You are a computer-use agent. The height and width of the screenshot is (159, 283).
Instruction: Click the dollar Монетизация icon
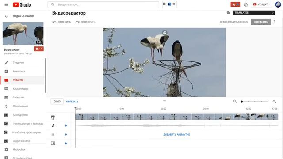click(x=6, y=106)
